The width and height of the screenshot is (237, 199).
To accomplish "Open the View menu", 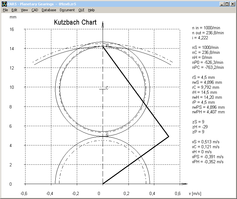I will pyautogui.click(x=24, y=10).
